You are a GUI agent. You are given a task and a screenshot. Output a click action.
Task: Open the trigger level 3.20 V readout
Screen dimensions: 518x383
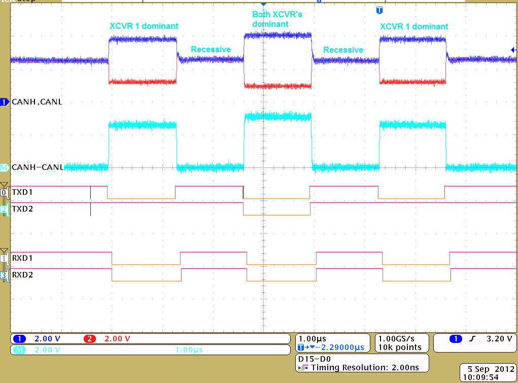[x=499, y=338]
